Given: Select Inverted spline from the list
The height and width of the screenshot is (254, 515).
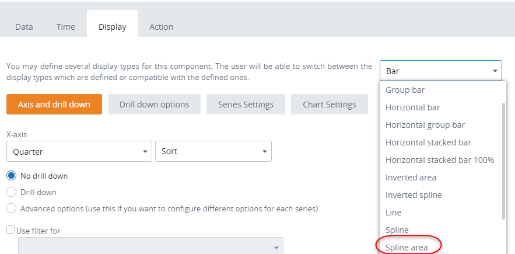Looking at the screenshot, I should pyautogui.click(x=414, y=195).
